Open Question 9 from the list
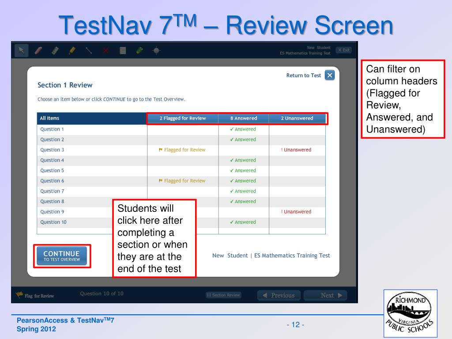The height and width of the screenshot is (339, 452). click(52, 212)
